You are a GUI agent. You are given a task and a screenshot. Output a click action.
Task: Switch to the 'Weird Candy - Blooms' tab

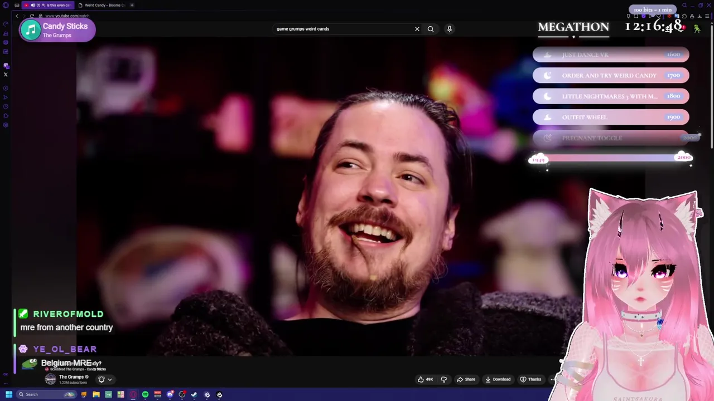(x=104, y=5)
